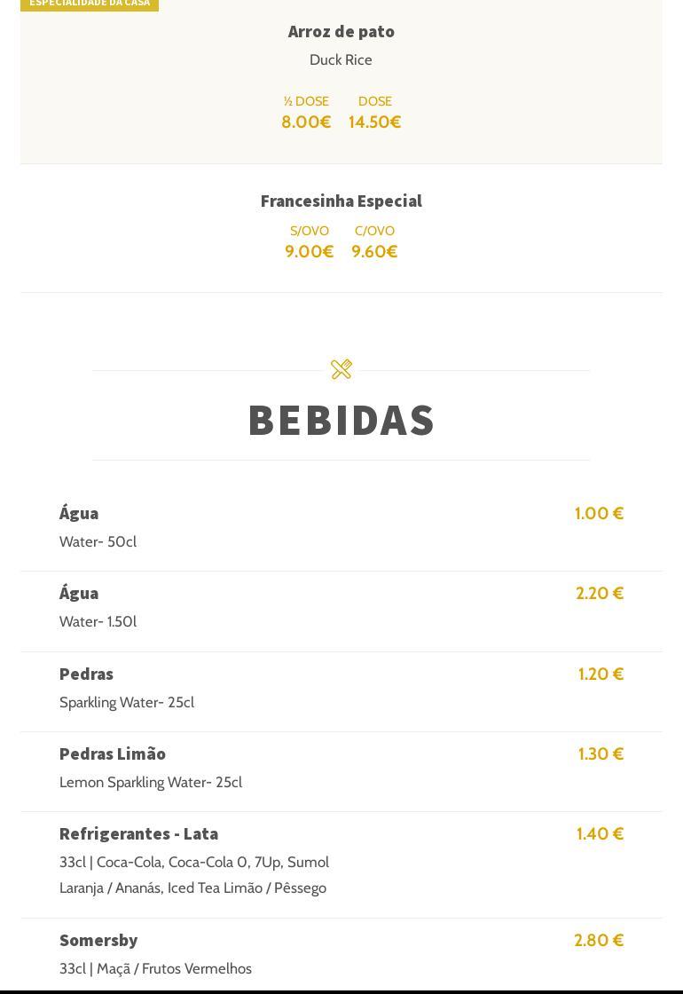Select the Arroz de pato dish title
Viewport: 683px width, 994px height.
point(341,31)
